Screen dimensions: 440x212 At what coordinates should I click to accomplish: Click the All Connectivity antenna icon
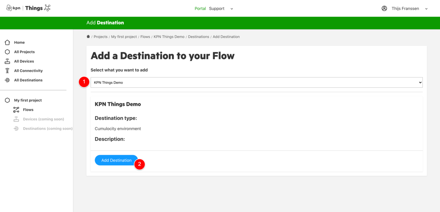coord(7,71)
